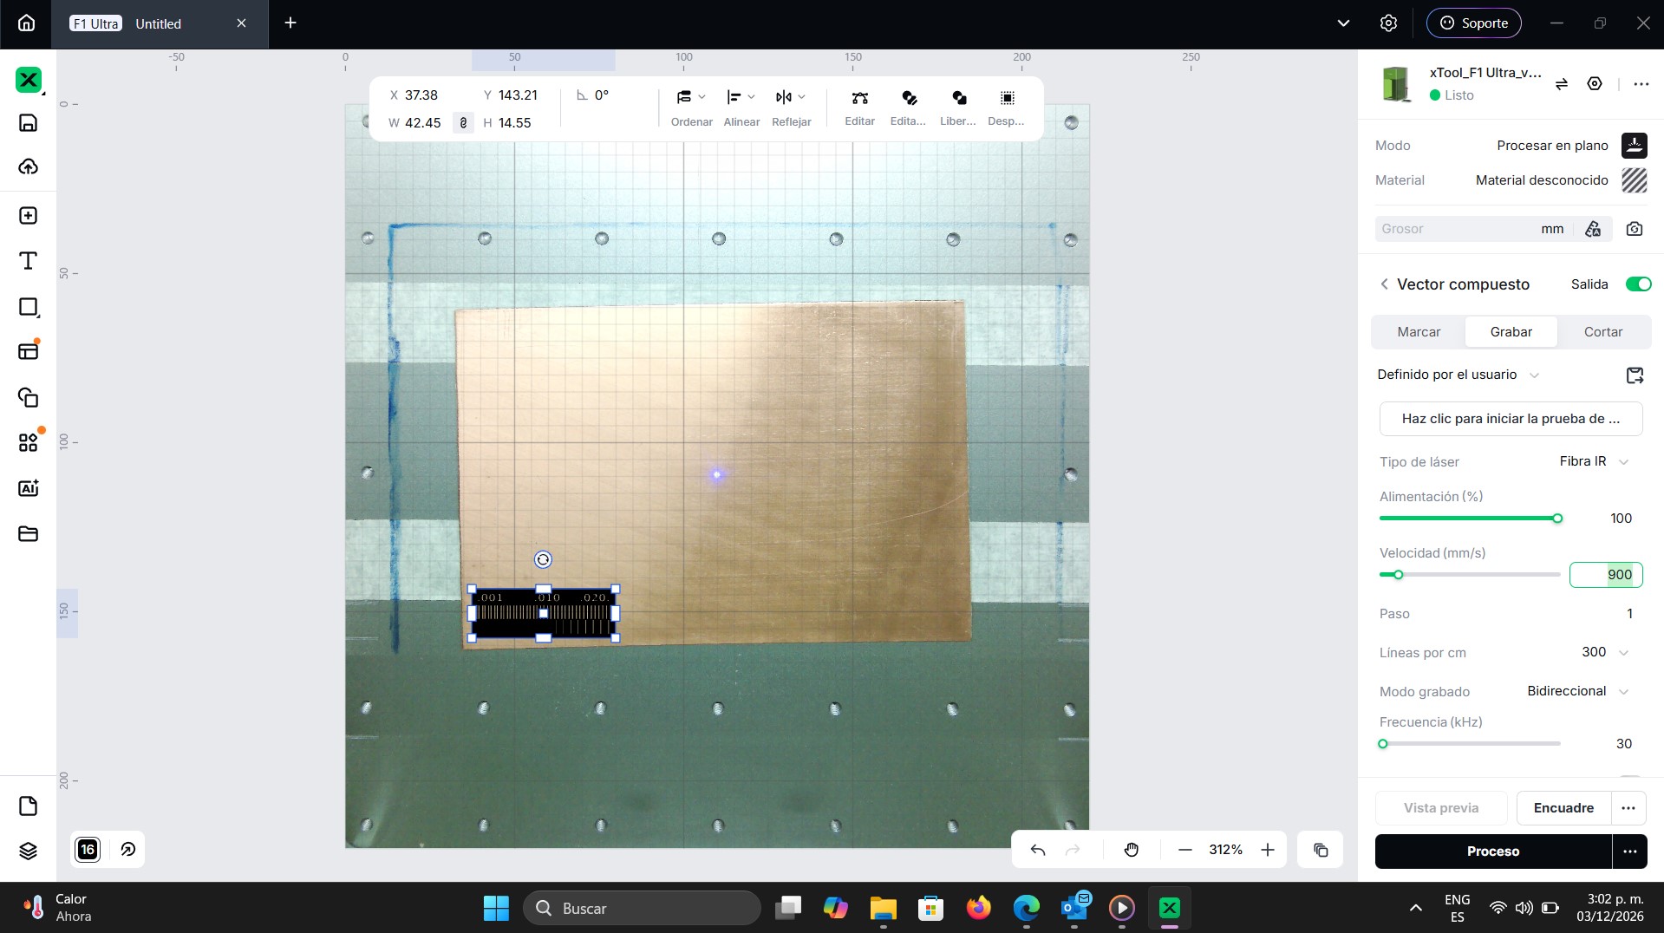Click the Liber... toolbar icon
The height and width of the screenshot is (933, 1664).
click(958, 108)
